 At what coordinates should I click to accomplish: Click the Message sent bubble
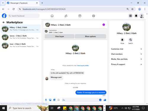coord(56,77)
